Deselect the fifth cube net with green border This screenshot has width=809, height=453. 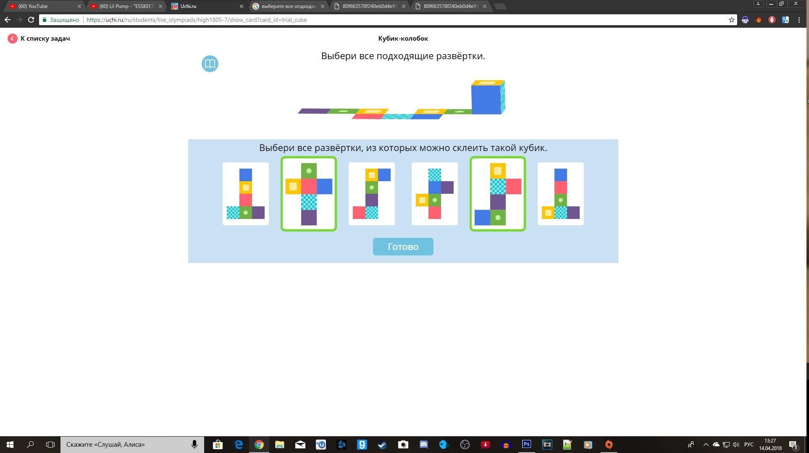[498, 194]
